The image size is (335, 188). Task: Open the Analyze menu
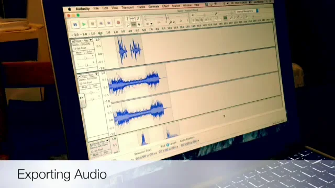[176, 6]
